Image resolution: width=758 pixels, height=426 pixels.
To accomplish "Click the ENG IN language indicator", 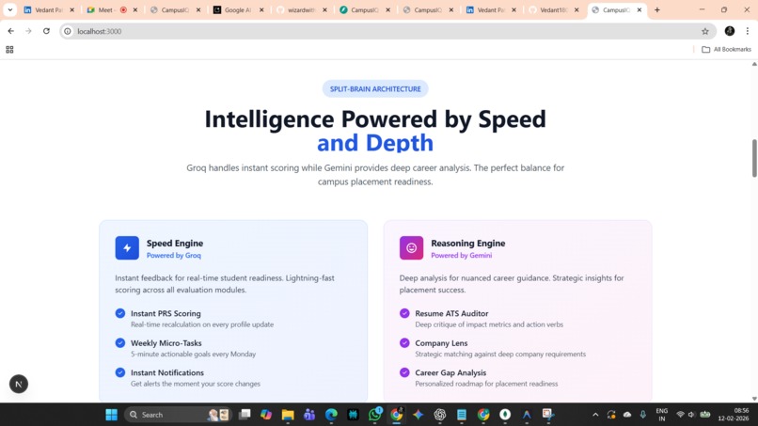I will (x=662, y=415).
